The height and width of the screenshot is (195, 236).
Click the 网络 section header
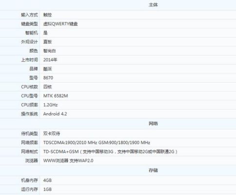coord(153,123)
